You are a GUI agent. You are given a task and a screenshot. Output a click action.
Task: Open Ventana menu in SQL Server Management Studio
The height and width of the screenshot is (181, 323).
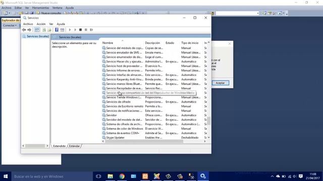coord(57,8)
